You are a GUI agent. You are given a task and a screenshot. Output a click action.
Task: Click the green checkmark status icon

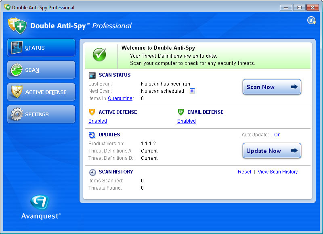click(x=99, y=55)
